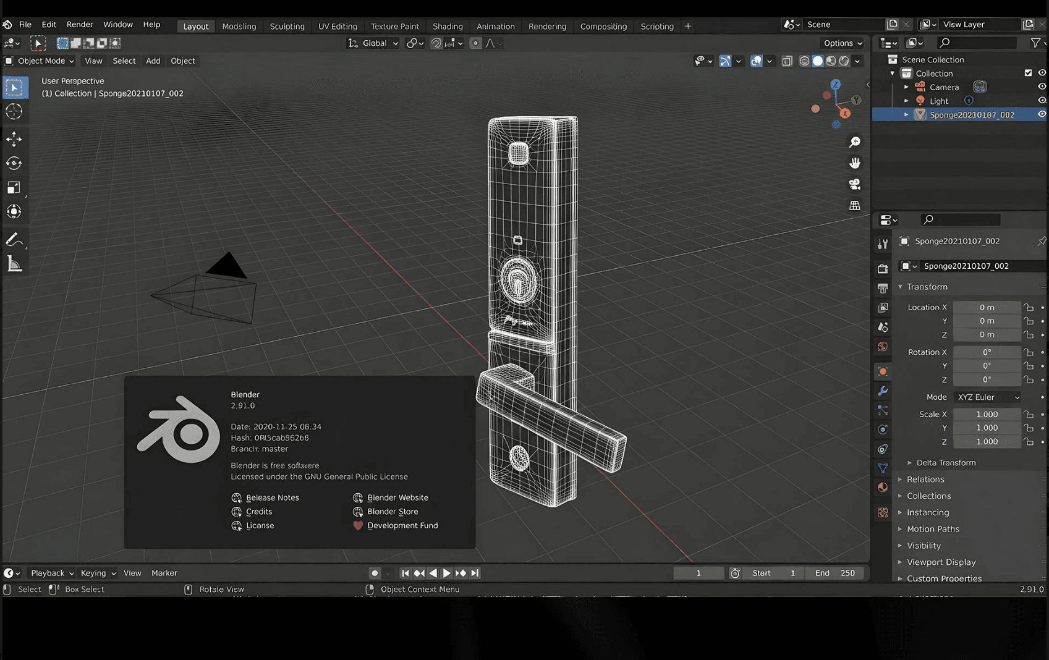Open the Object Mode dropdown
The height and width of the screenshot is (660, 1049).
[40, 61]
